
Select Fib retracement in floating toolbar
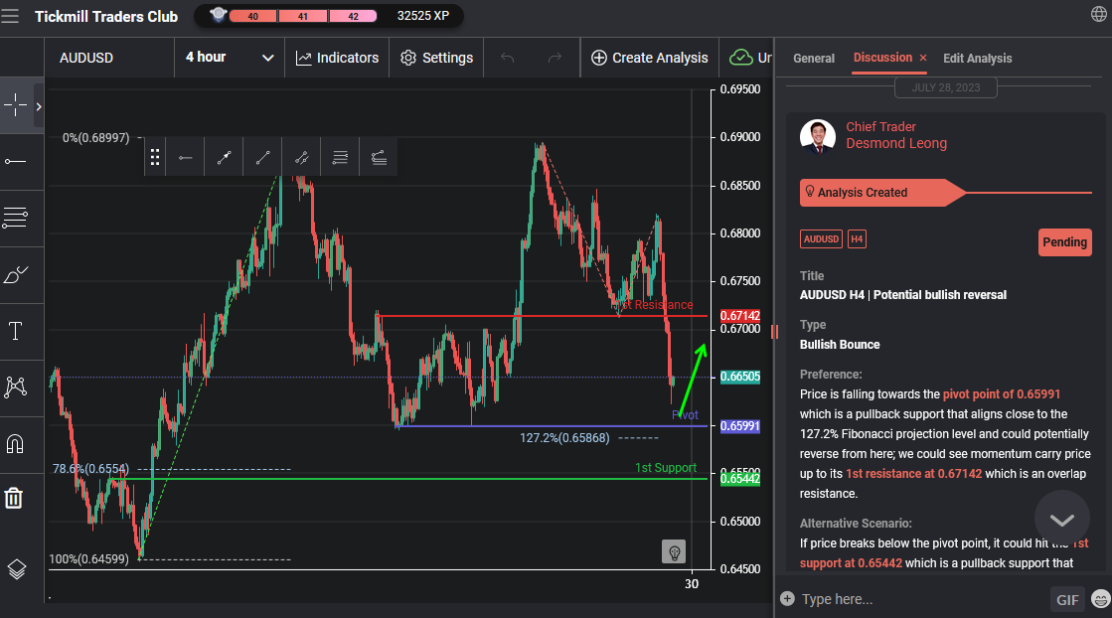[x=341, y=157]
